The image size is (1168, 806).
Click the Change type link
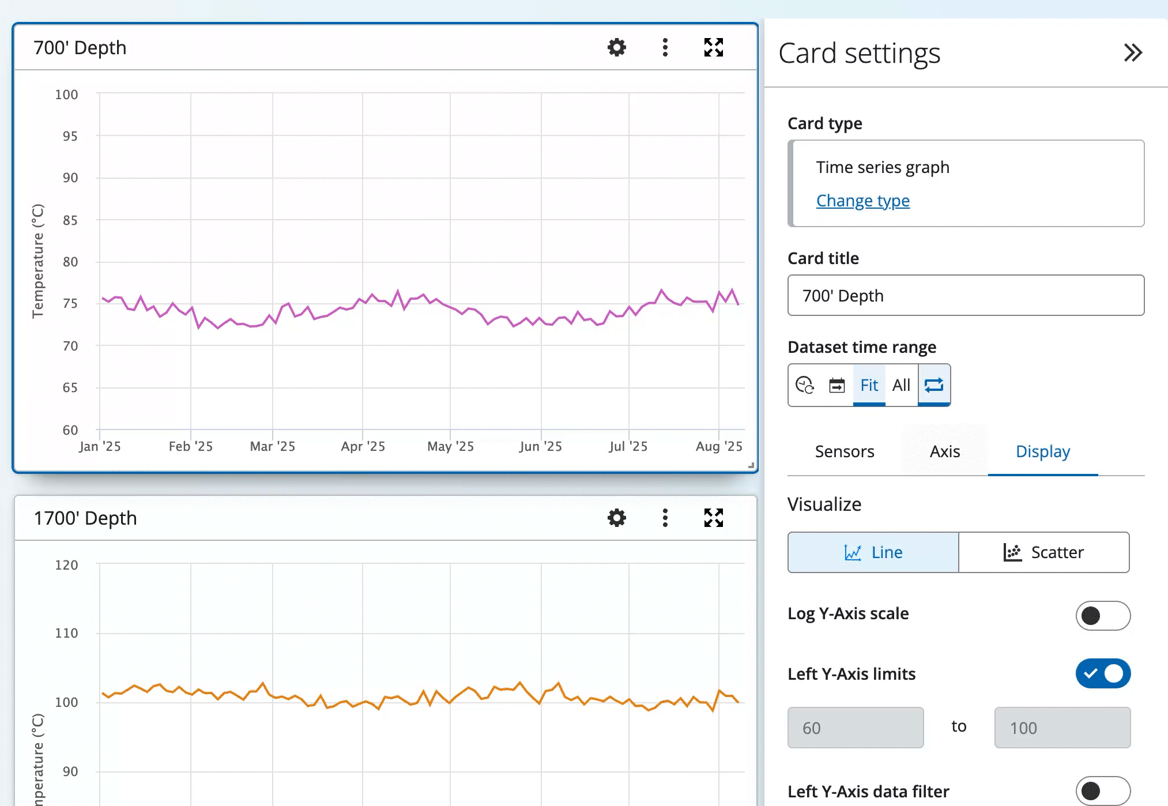pyautogui.click(x=862, y=201)
